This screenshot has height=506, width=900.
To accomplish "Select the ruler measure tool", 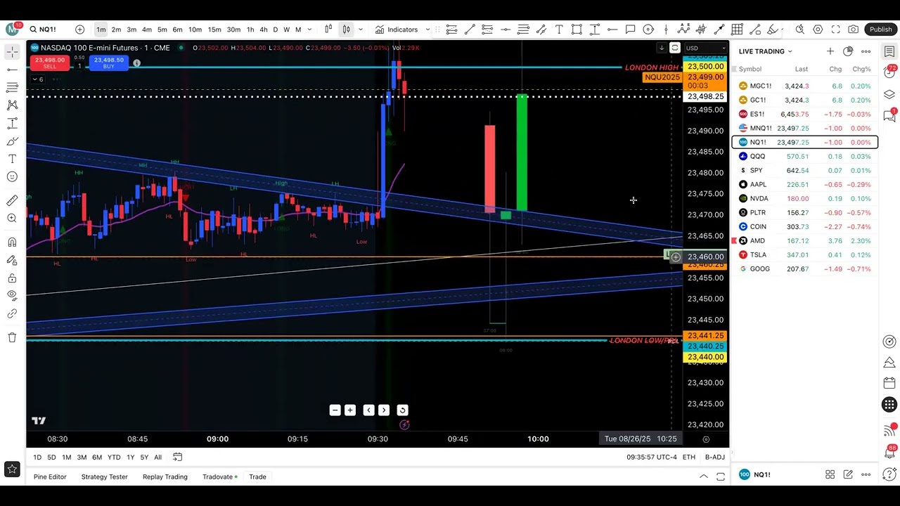I will 12,200.
